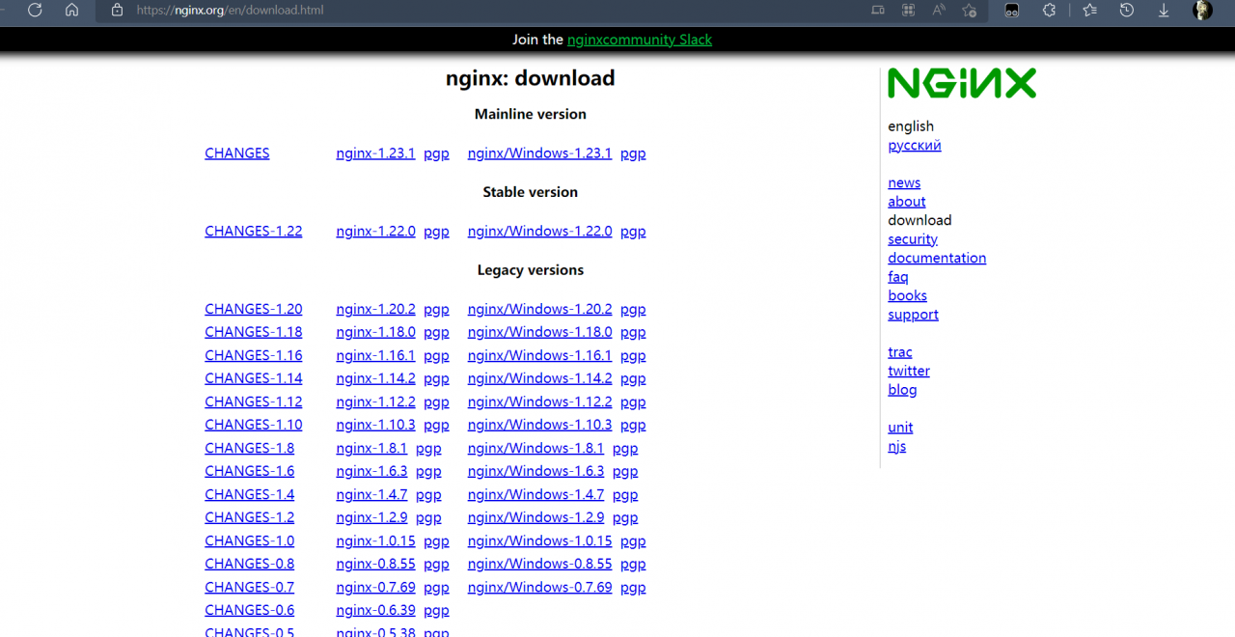The width and height of the screenshot is (1235, 637).
Task: Open the Downloads arrow icon
Action: pos(1164,10)
